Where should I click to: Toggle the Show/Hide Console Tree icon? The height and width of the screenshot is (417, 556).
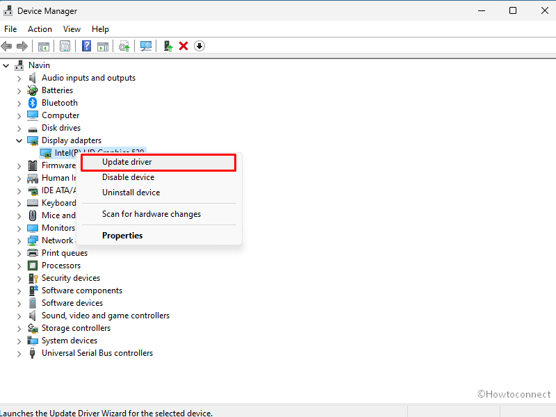[x=44, y=46]
